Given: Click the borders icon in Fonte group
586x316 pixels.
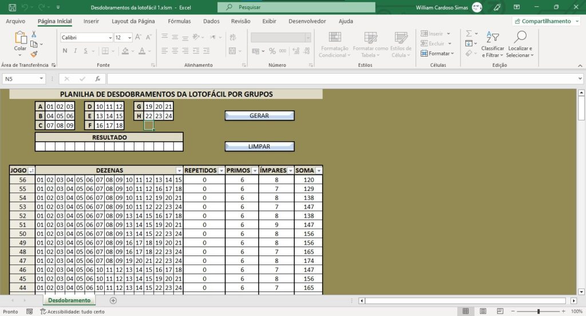Looking at the screenshot, I should (x=105, y=51).
